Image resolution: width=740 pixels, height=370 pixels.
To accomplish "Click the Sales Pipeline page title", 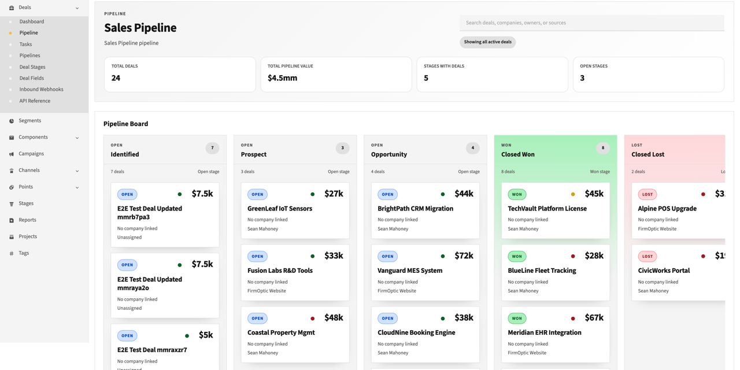I will point(140,28).
